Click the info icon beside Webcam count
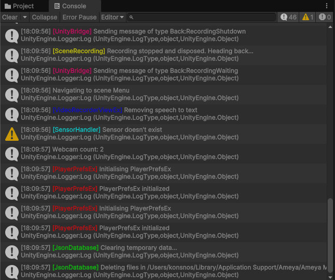This screenshot has height=280, width=335. (12, 154)
